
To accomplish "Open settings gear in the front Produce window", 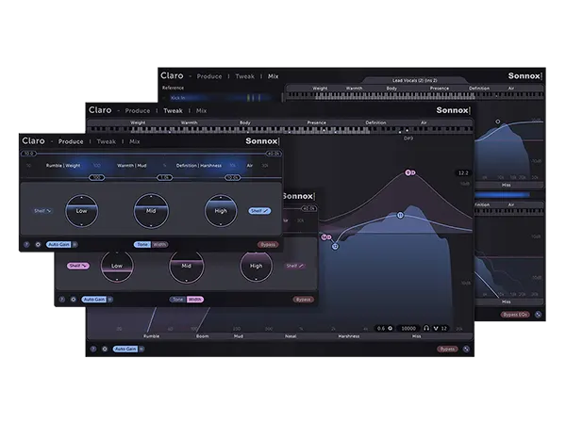I will pos(38,244).
